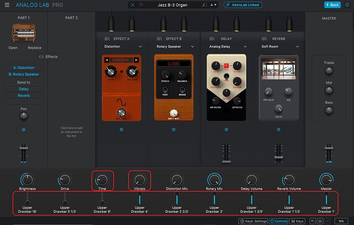Toggle the Delay power button

226,129
